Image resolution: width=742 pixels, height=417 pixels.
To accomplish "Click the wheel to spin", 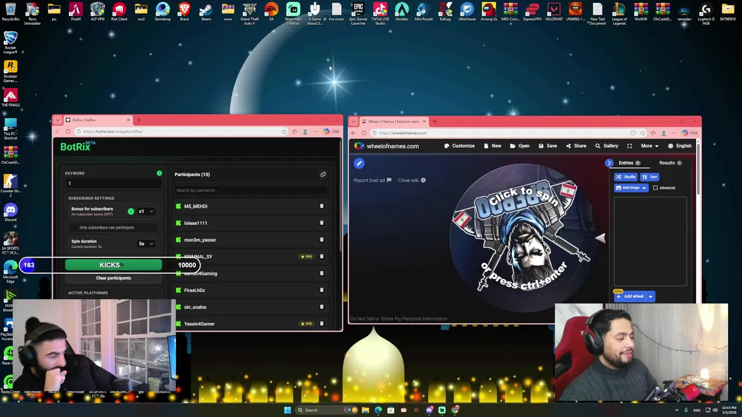I will tap(523, 237).
